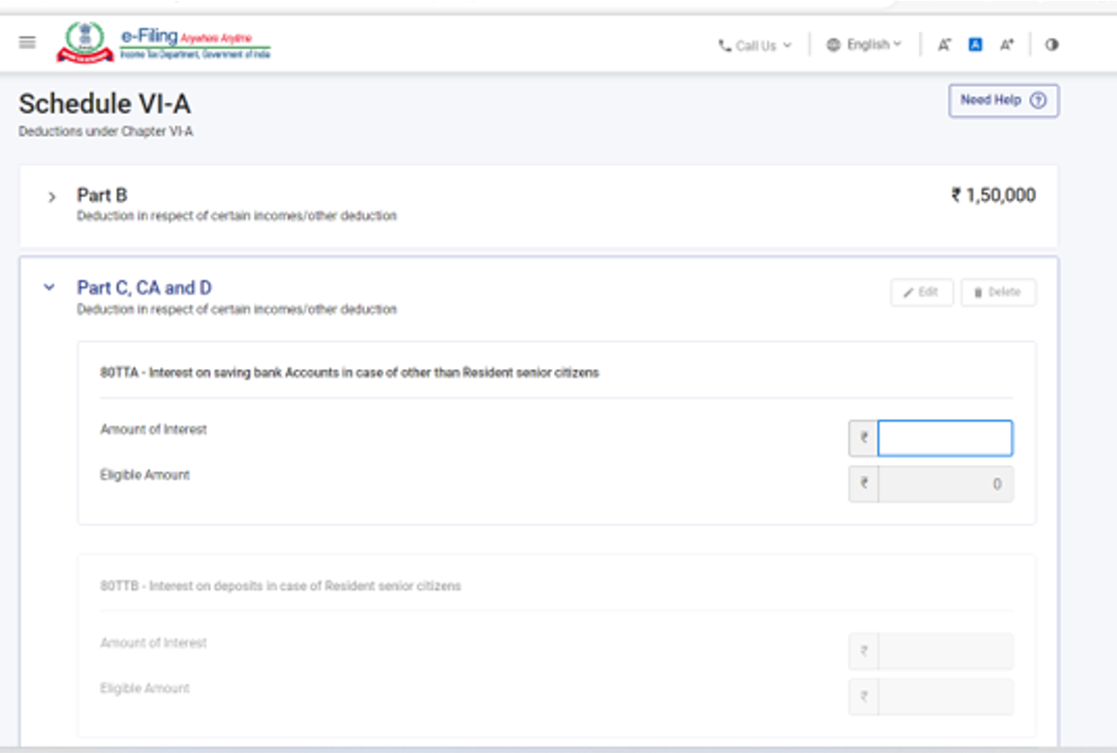Click the Part B heading title

point(101,196)
